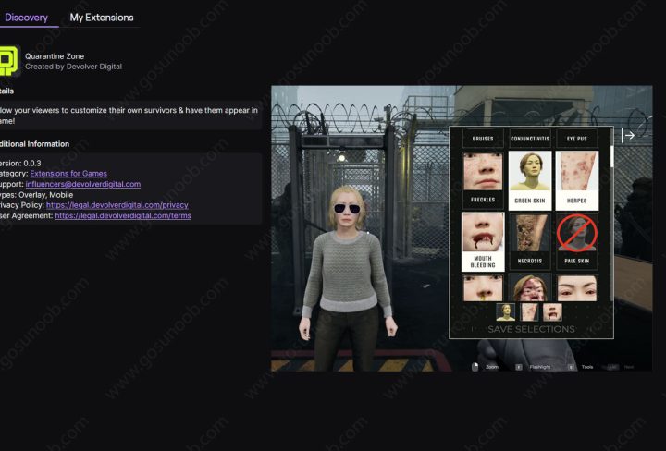The height and width of the screenshot is (451, 666).
Task: Click the selected mouth bleeding mini thumbnail
Action: [x=552, y=311]
